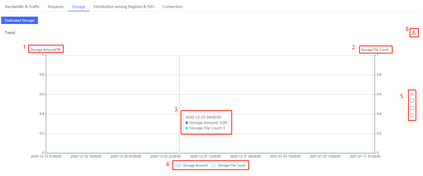Click the 2020-12-23 22:00:00 axis label
The height and width of the screenshot is (176, 423).
coord(166,156)
